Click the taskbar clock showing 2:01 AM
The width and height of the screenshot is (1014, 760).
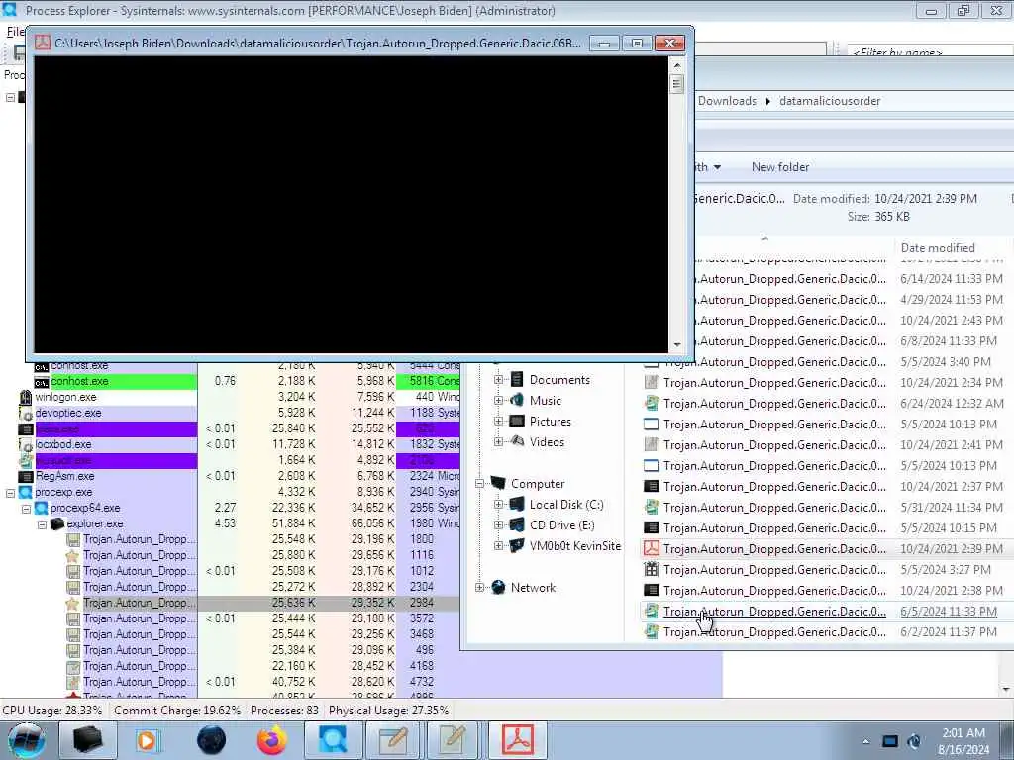963,741
